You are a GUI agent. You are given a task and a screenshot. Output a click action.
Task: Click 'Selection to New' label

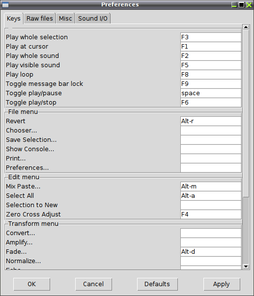32,205
